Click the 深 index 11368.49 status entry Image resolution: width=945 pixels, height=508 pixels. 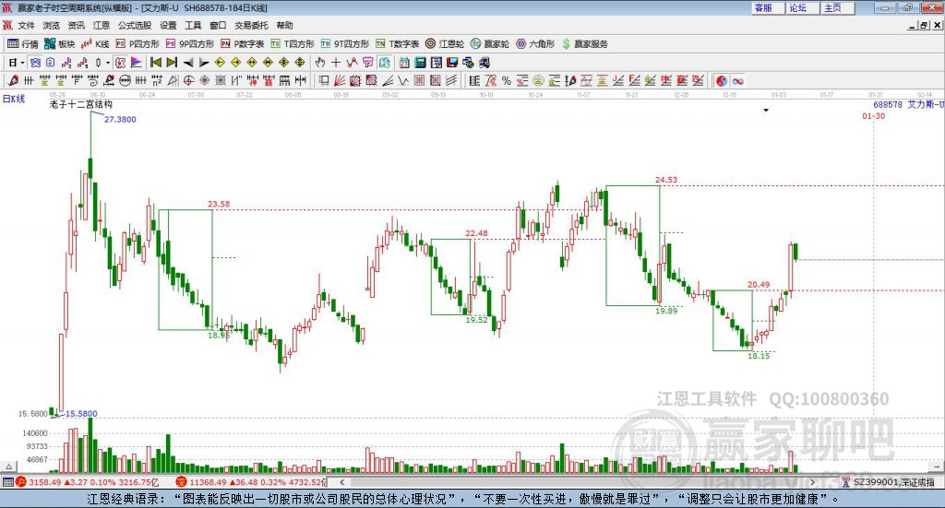point(251,482)
